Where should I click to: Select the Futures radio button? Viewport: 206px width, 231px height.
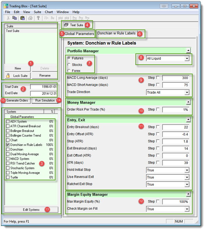pyautogui.click(x=69, y=58)
